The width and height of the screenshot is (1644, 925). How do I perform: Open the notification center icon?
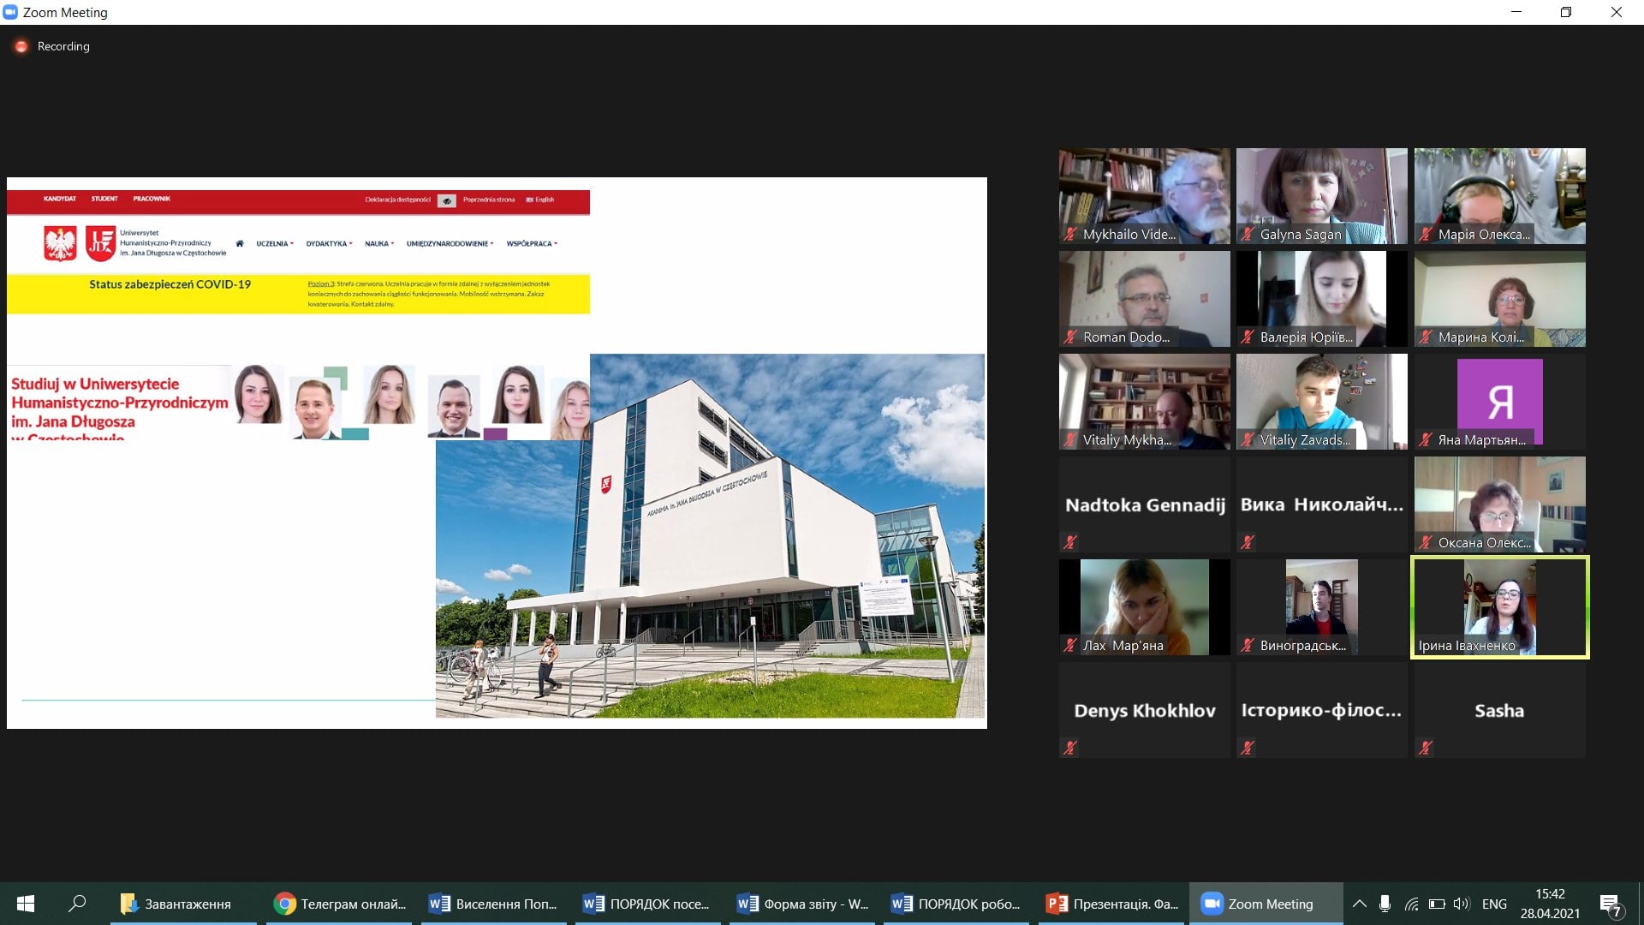(x=1610, y=904)
